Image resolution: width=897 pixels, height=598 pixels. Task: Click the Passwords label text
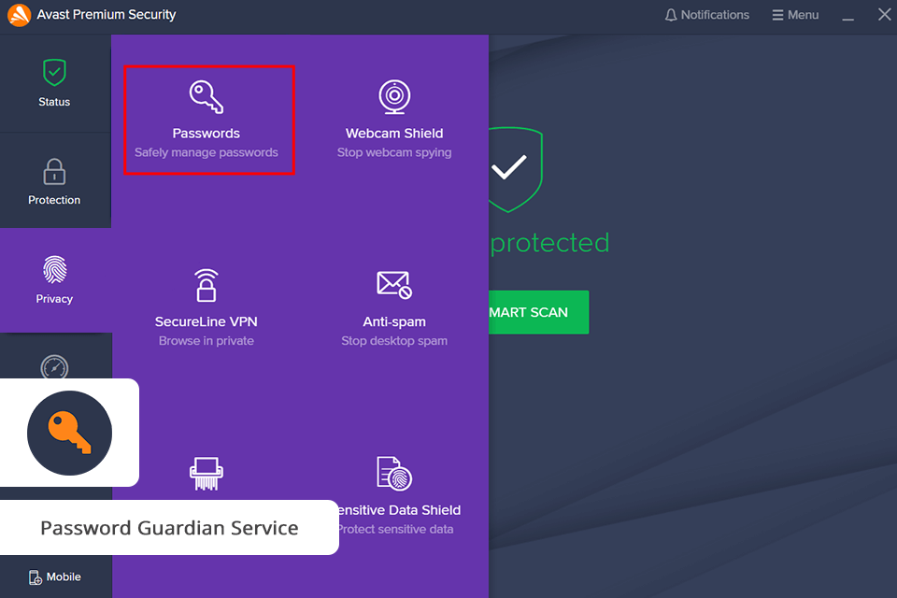pos(206,134)
